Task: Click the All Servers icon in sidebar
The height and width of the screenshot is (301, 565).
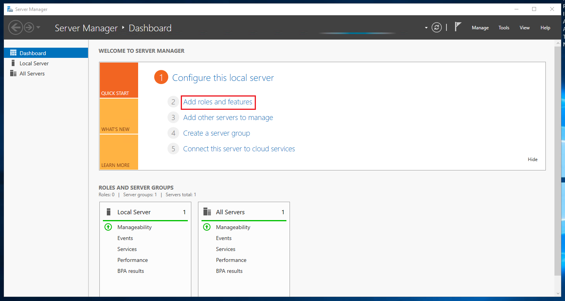Action: coord(13,73)
